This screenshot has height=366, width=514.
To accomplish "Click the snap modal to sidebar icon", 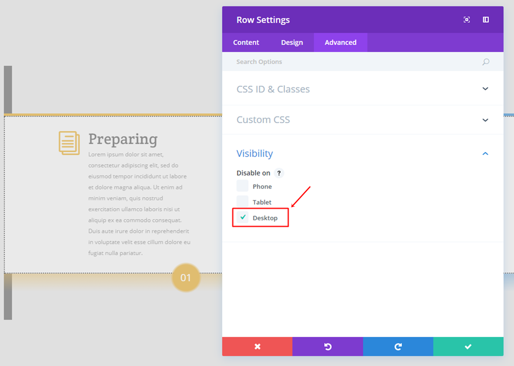I will 486,20.
